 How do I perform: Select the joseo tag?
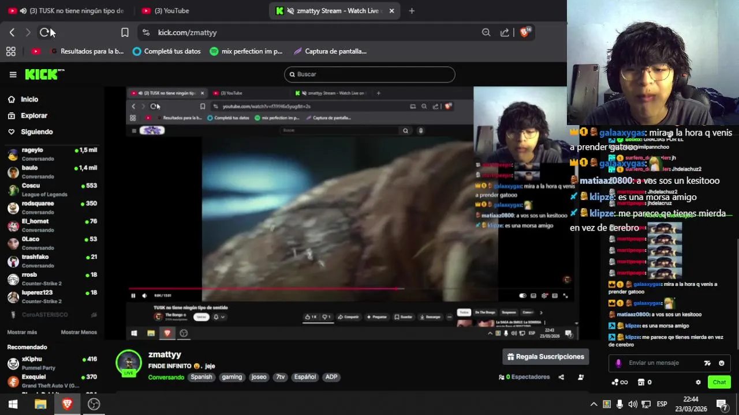click(x=259, y=377)
